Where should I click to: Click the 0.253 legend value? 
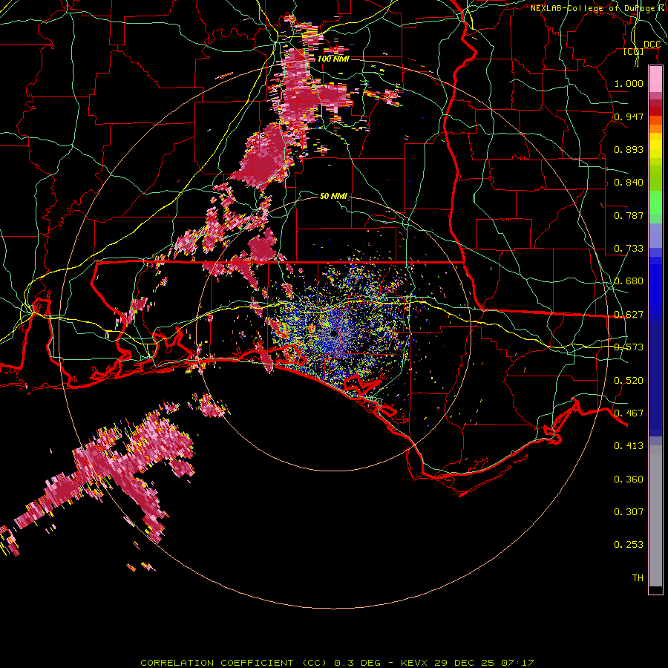click(x=629, y=545)
